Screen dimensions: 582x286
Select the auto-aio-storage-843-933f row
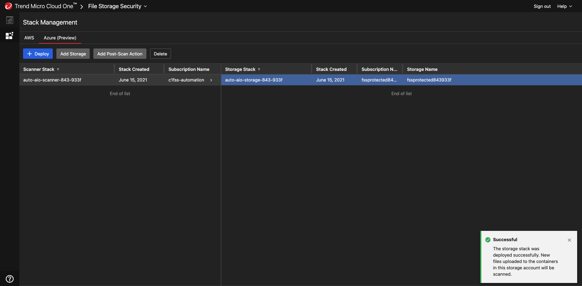254,80
